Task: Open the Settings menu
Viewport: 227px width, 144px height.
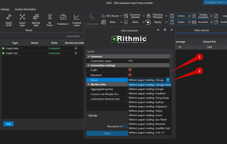Action: 5,9
